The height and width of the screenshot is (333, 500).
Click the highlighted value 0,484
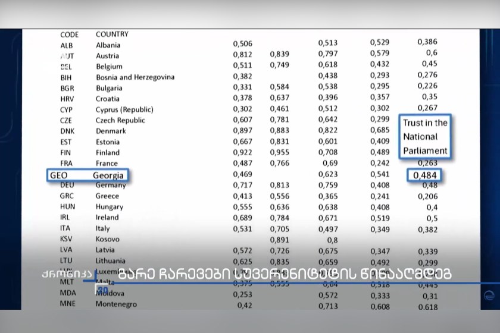tap(424, 175)
